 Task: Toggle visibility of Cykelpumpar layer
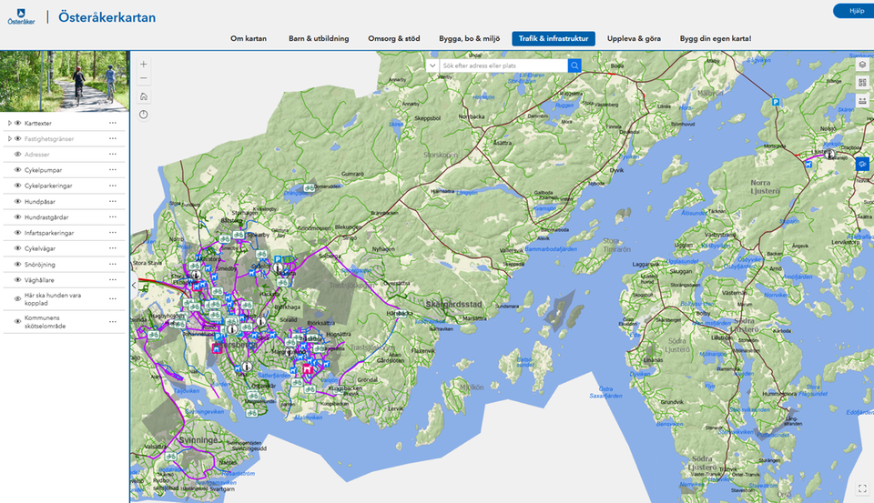tap(17, 170)
